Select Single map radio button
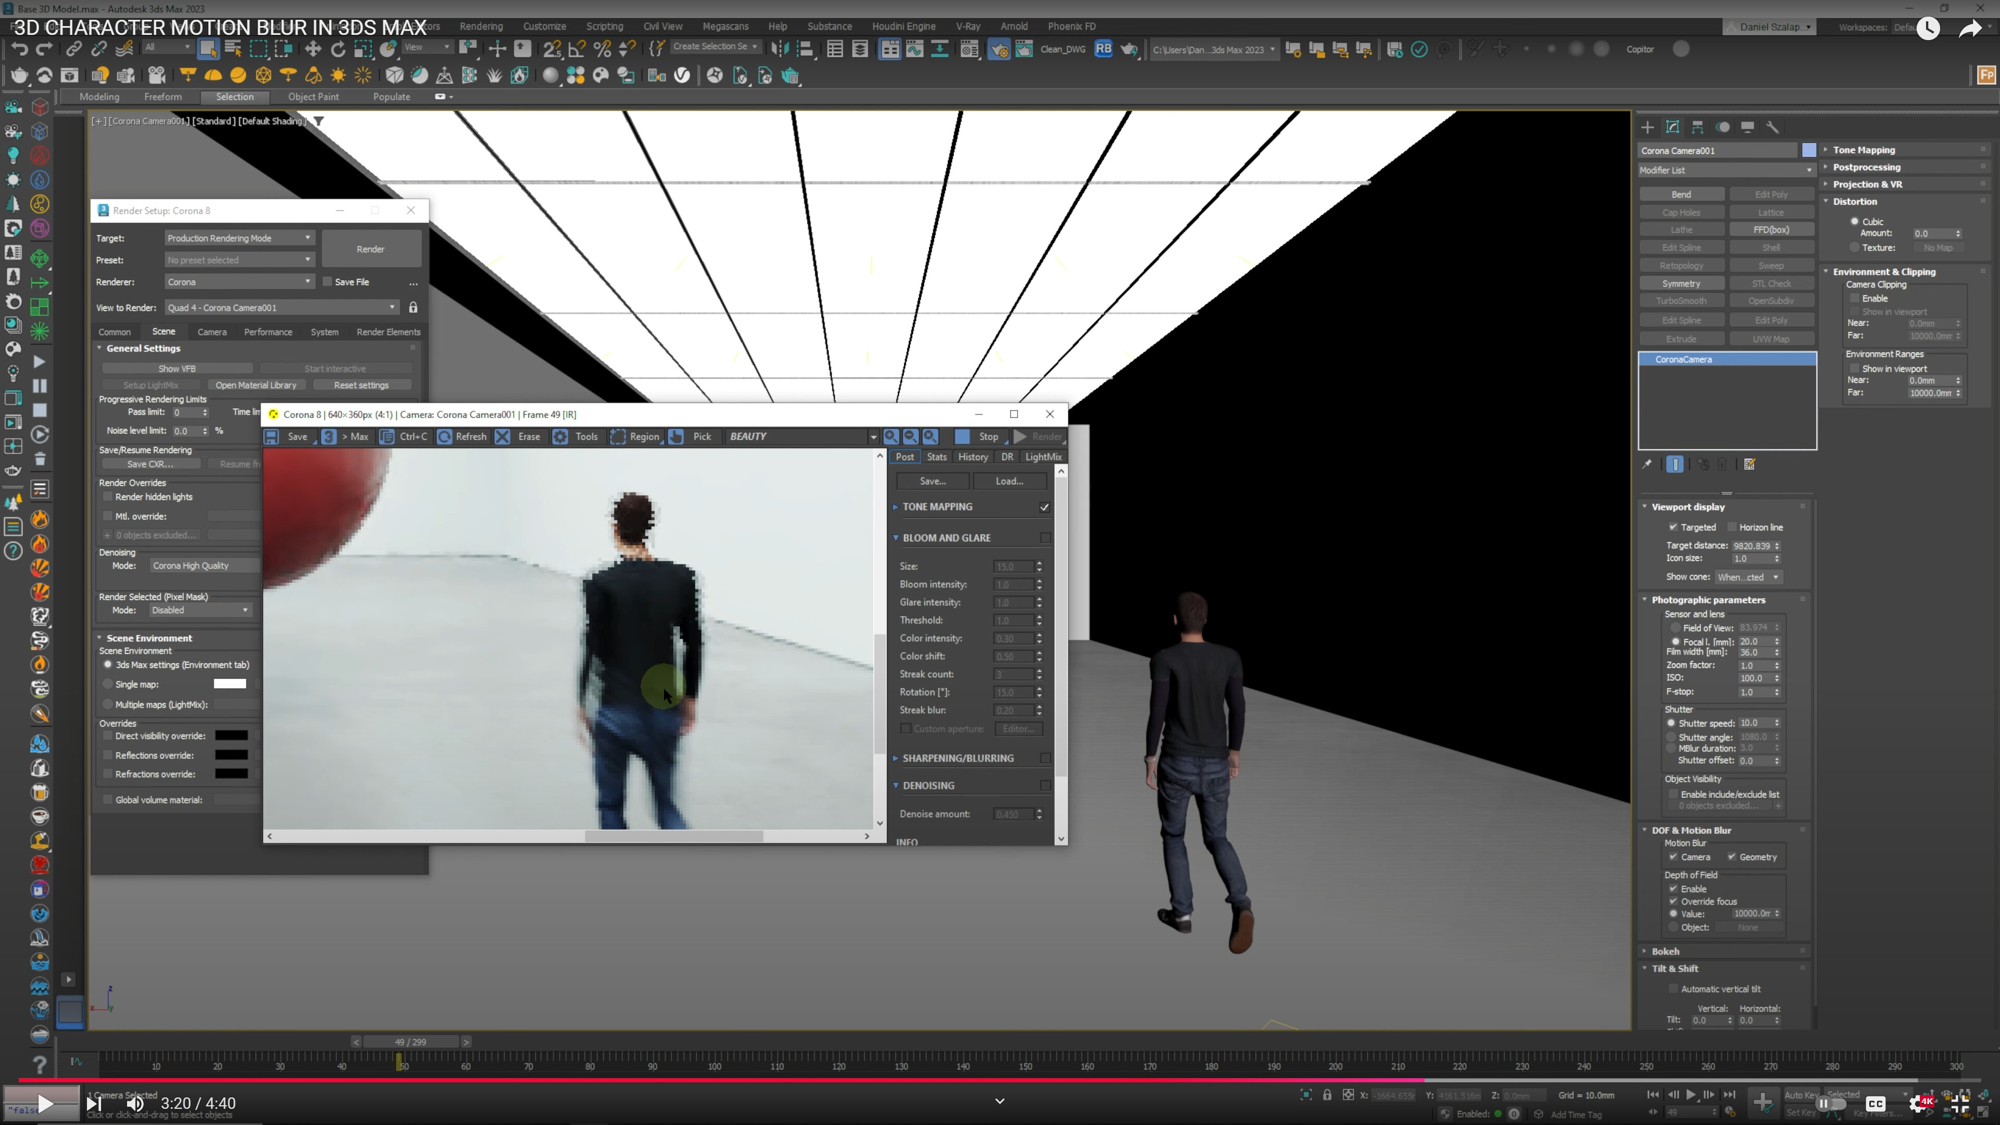Viewport: 2000px width, 1125px height. coord(108,684)
